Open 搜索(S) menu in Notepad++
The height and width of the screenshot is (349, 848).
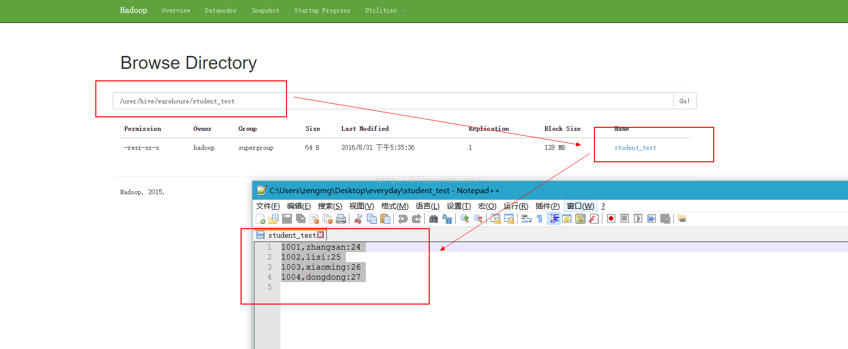pyautogui.click(x=330, y=206)
